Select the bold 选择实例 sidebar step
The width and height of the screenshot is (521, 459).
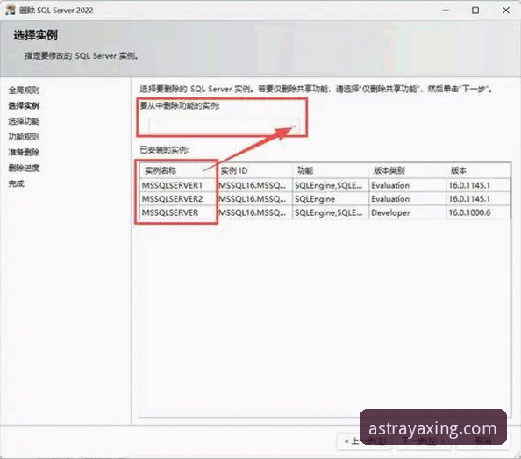coord(24,105)
